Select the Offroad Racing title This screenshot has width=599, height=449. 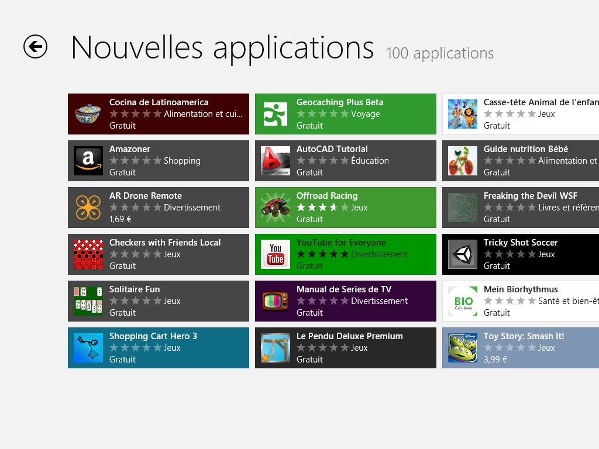click(327, 196)
